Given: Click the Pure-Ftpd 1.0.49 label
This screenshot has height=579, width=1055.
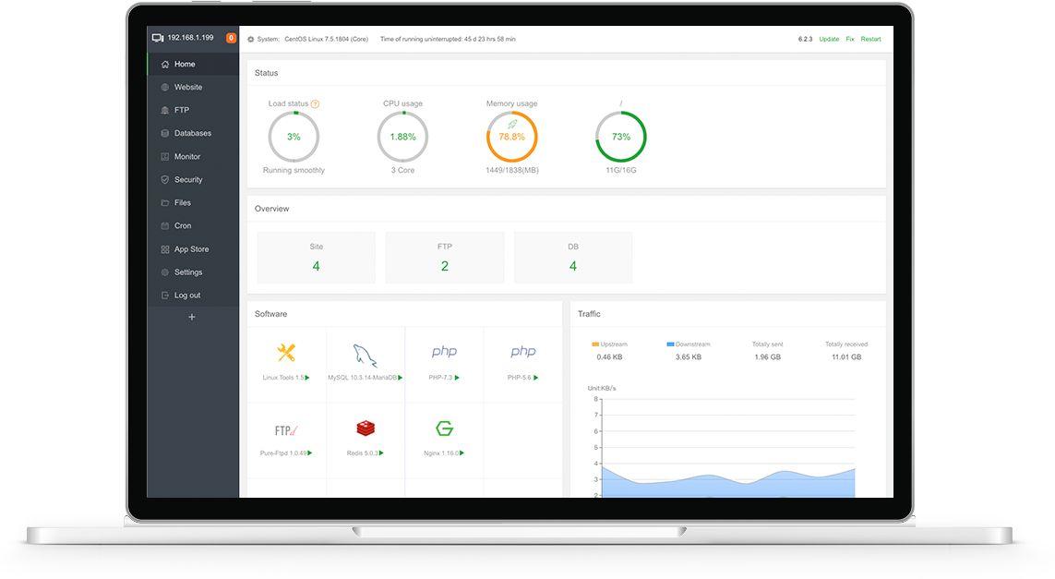Looking at the screenshot, I should pyautogui.click(x=283, y=453).
